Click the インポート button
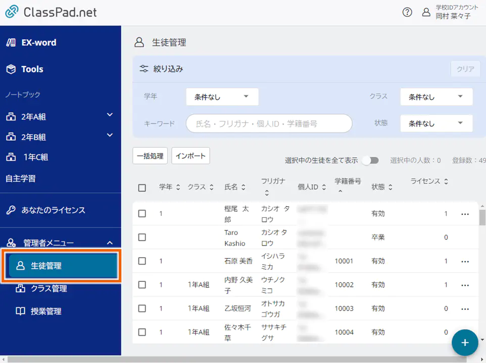Screen dimensions: 486x363 click(190, 156)
